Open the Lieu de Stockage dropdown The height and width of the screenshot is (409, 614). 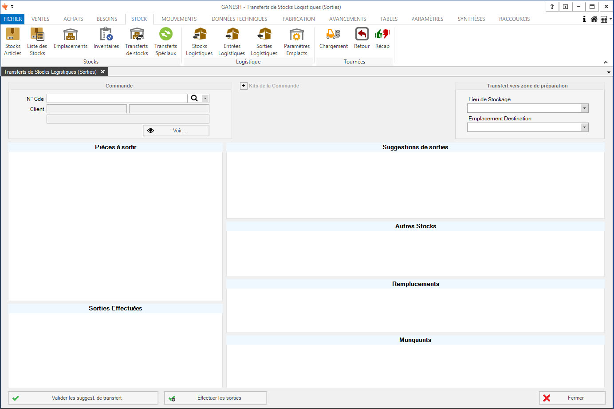tap(584, 108)
